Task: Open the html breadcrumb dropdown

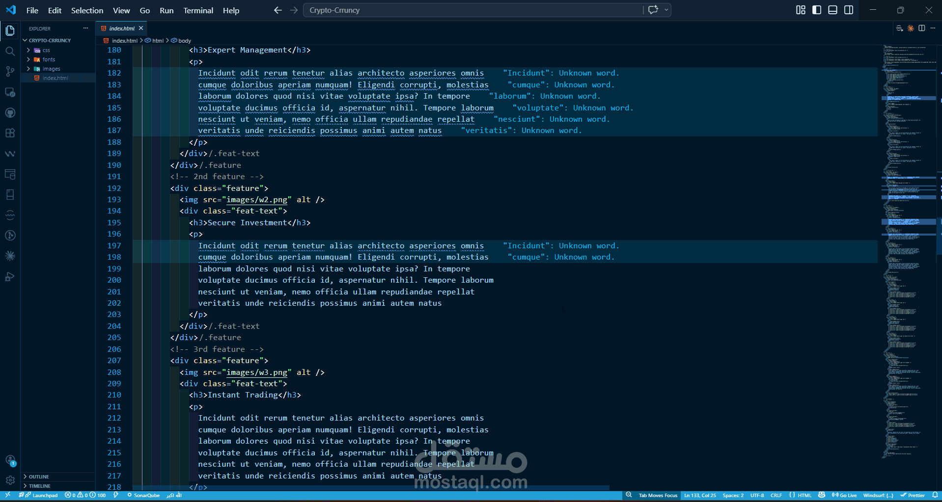Action: [x=154, y=41]
